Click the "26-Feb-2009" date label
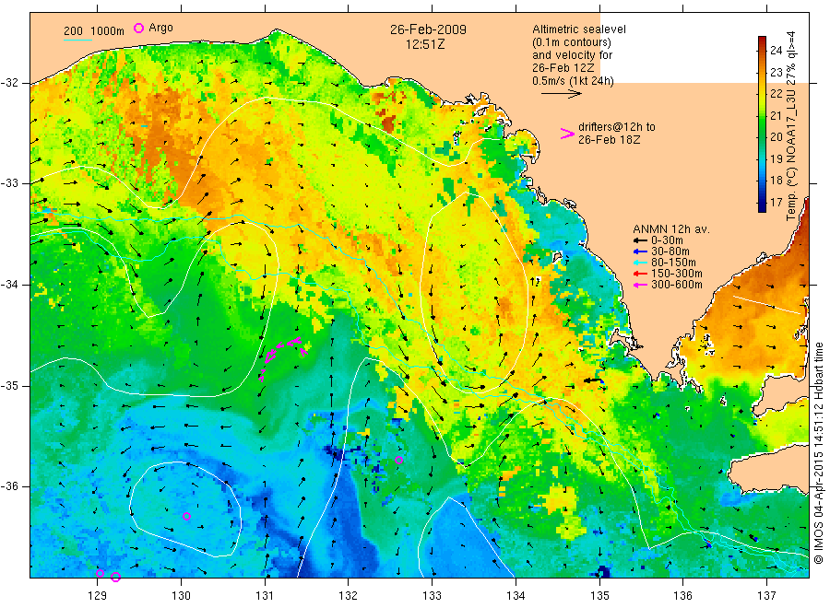Viewport: 830px width, 608px height. point(428,29)
